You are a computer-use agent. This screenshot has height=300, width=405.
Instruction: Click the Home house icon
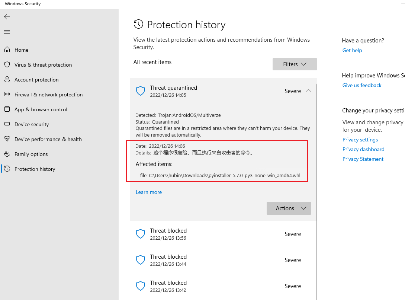coord(7,50)
